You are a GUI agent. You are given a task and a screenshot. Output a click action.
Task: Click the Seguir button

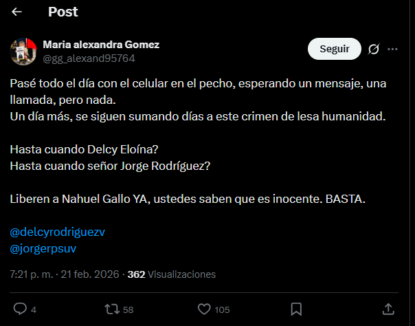(x=334, y=49)
